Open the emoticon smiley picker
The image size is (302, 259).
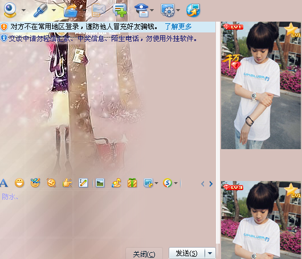[19, 183]
